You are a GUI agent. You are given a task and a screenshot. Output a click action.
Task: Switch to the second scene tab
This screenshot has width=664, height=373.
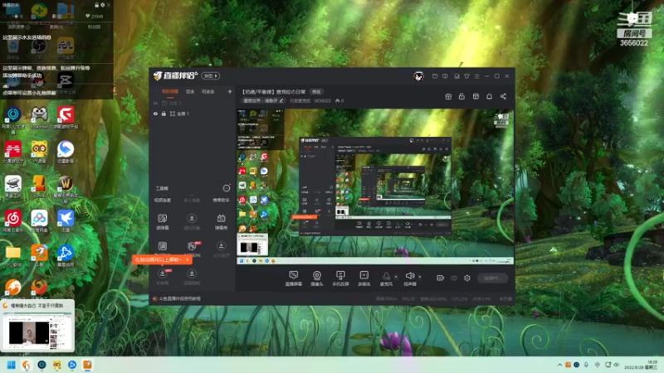click(x=190, y=92)
